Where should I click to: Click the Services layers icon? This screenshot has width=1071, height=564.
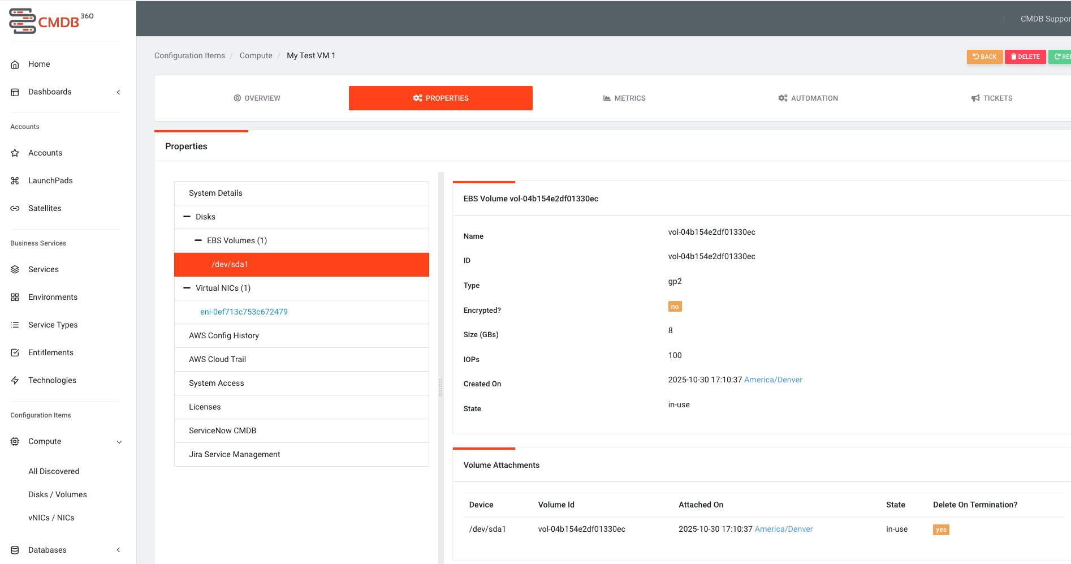tap(15, 270)
